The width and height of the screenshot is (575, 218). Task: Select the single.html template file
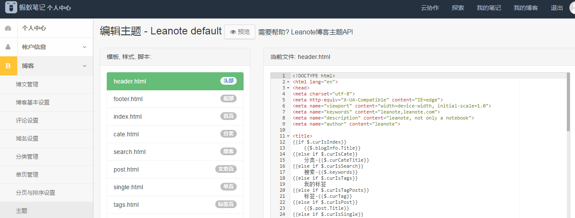tap(175, 187)
